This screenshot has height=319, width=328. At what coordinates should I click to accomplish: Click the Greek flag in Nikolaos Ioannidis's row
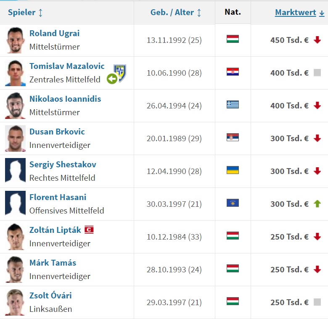pyautogui.click(x=233, y=105)
